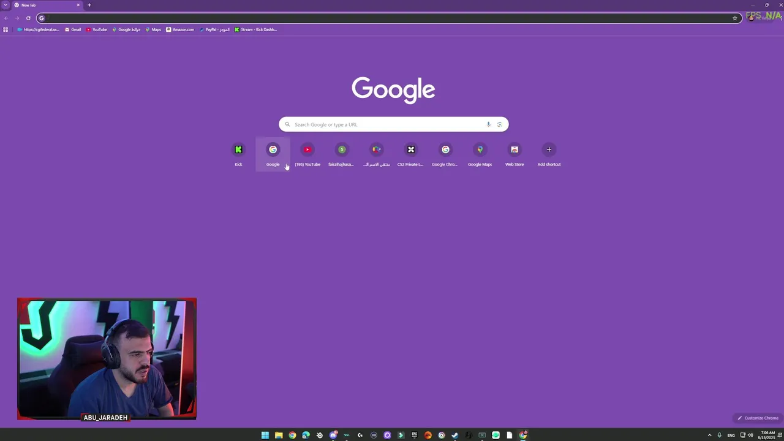Viewport: 784px width, 441px height.
Task: Start voice search with the microphone icon
Action: (488, 124)
